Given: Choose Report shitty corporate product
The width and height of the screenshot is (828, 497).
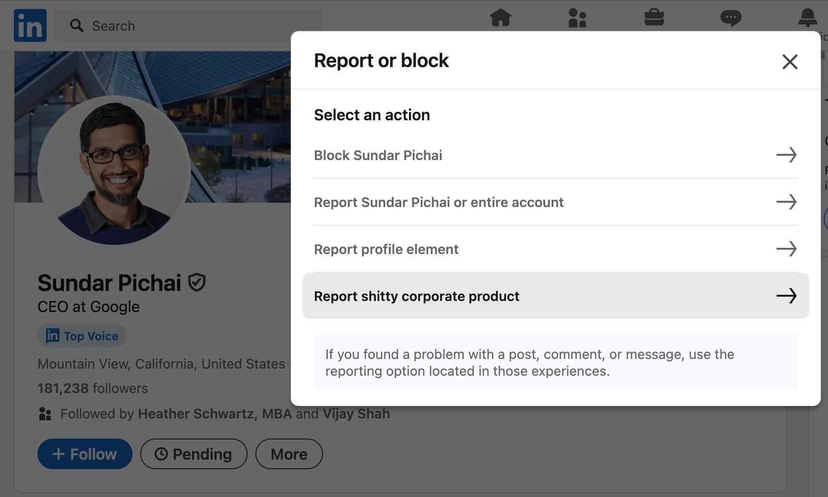Looking at the screenshot, I should (x=556, y=296).
